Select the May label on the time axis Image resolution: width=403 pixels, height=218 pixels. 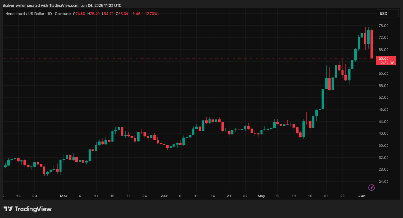261,196
